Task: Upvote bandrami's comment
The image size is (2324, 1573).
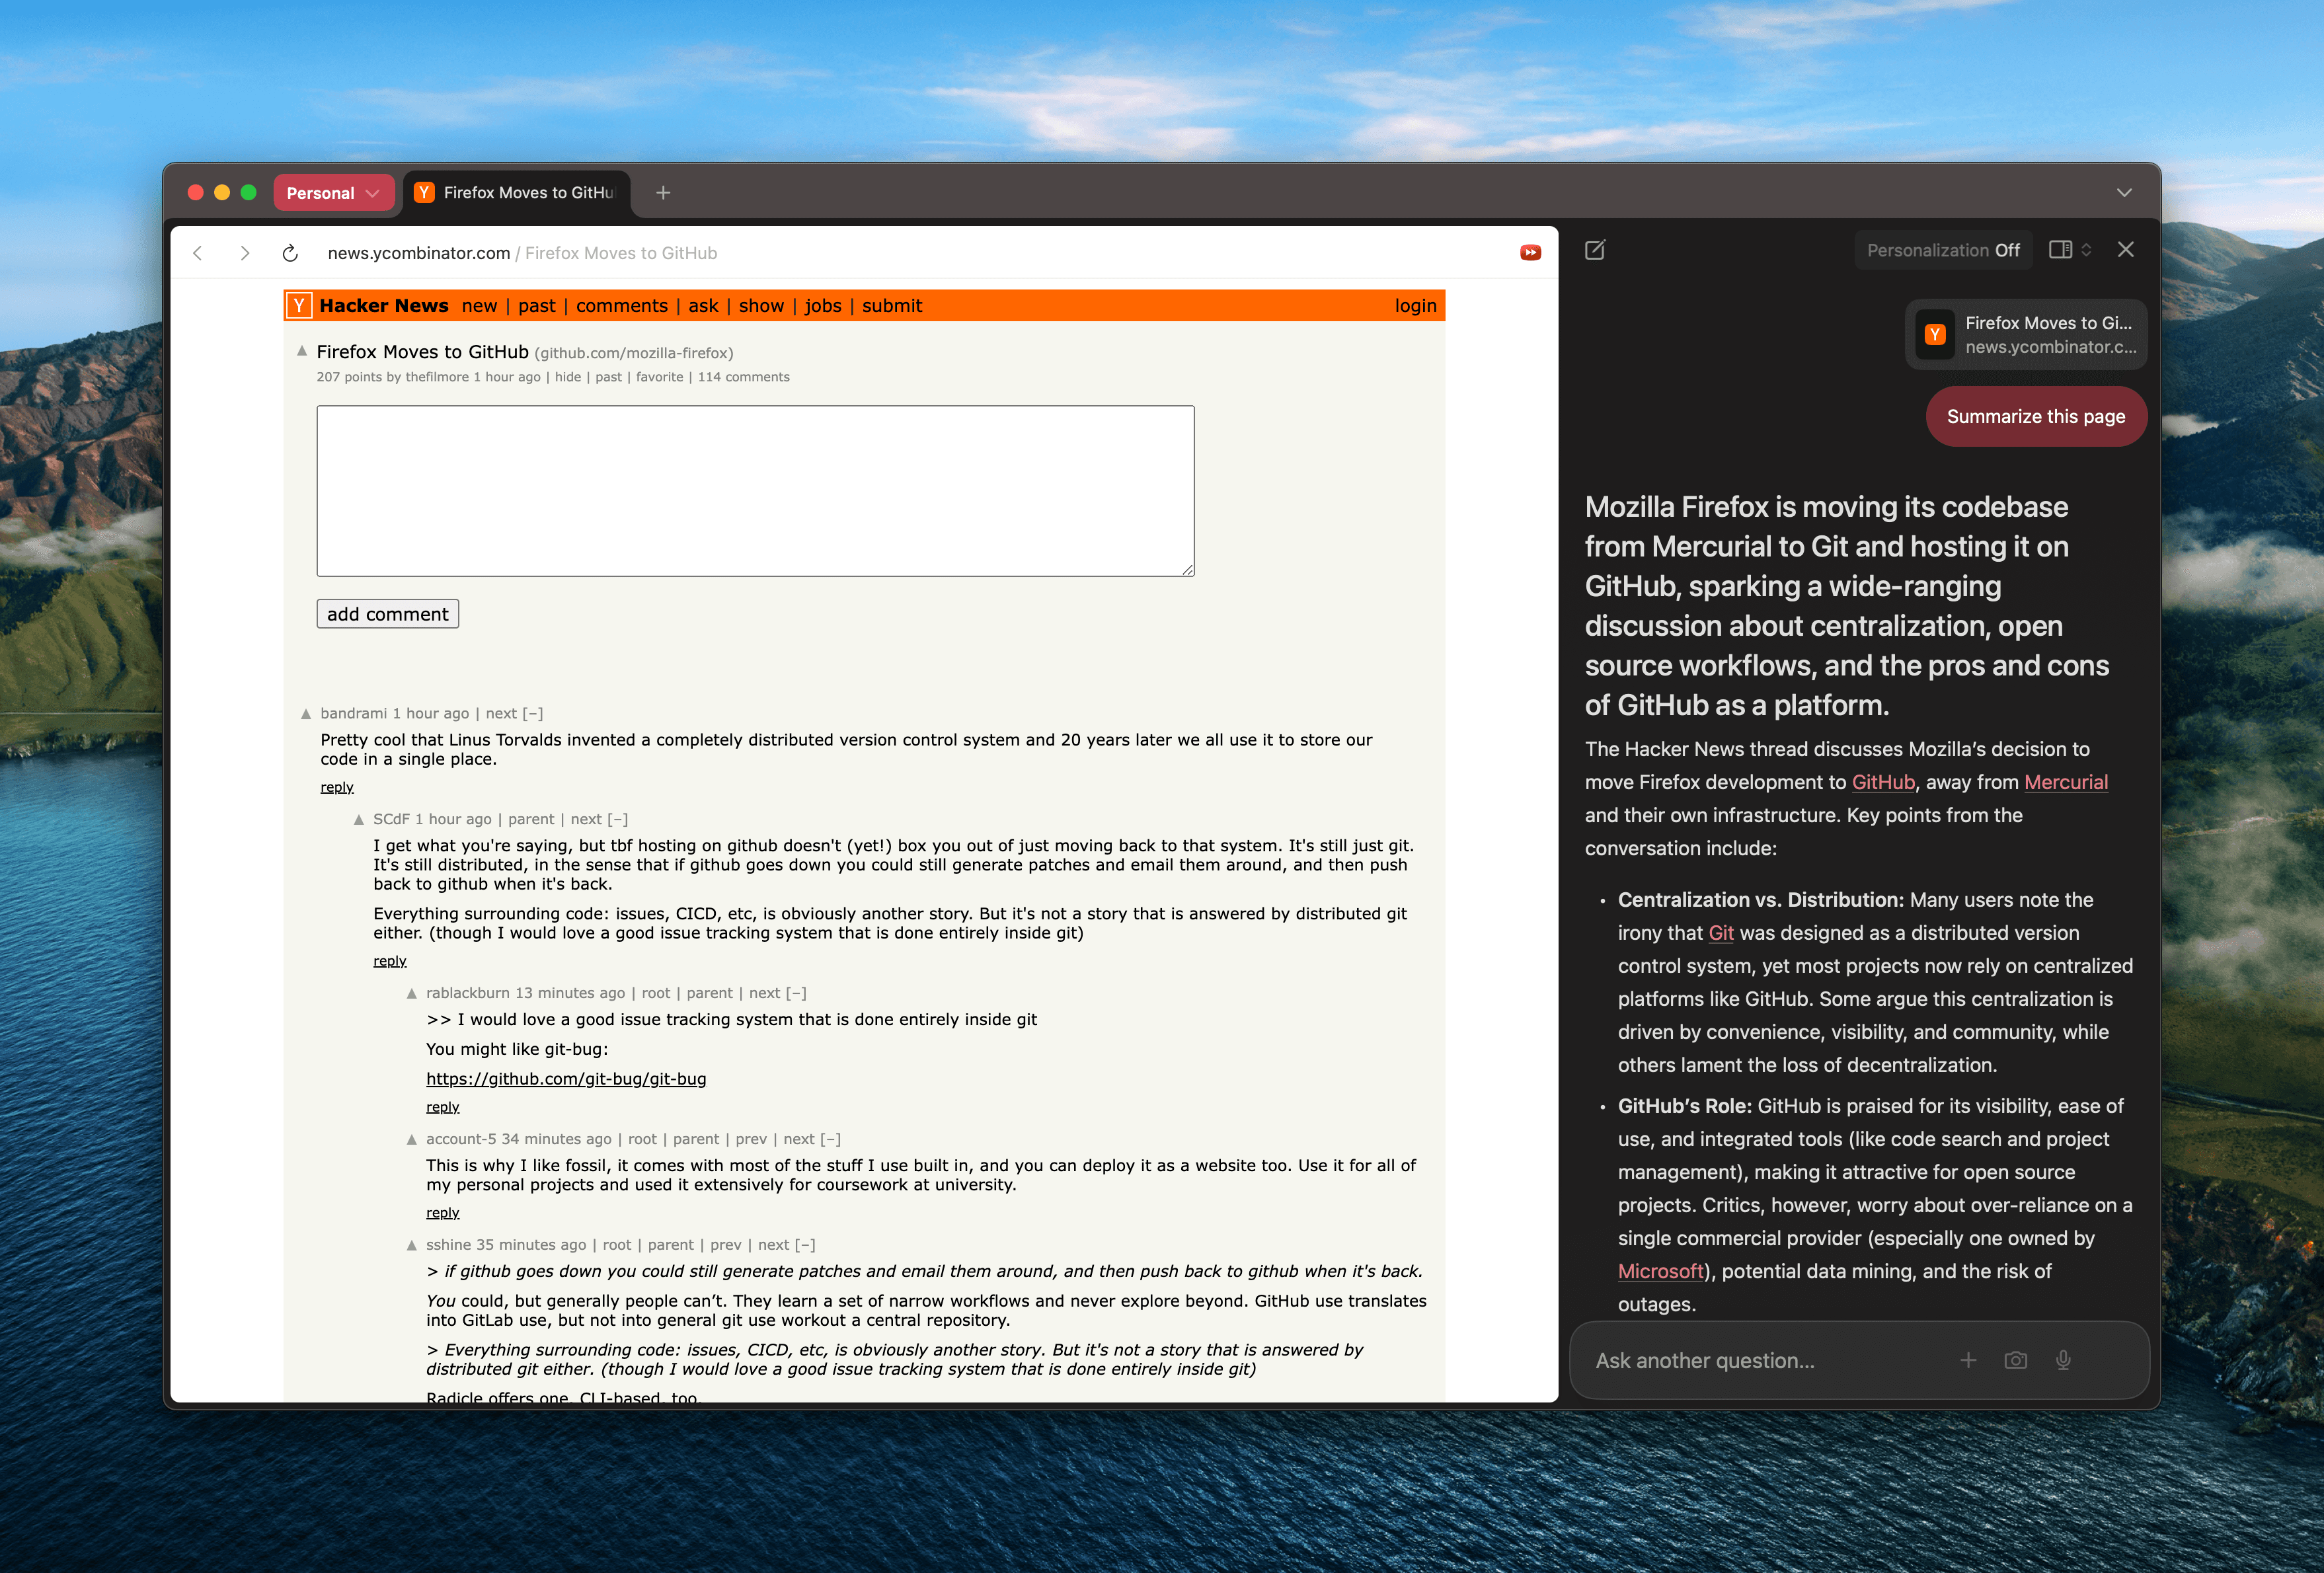Action: coord(306,714)
